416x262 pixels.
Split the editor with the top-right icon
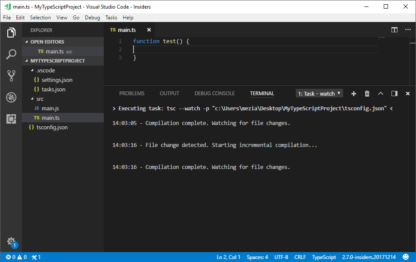pyautogui.click(x=394, y=30)
